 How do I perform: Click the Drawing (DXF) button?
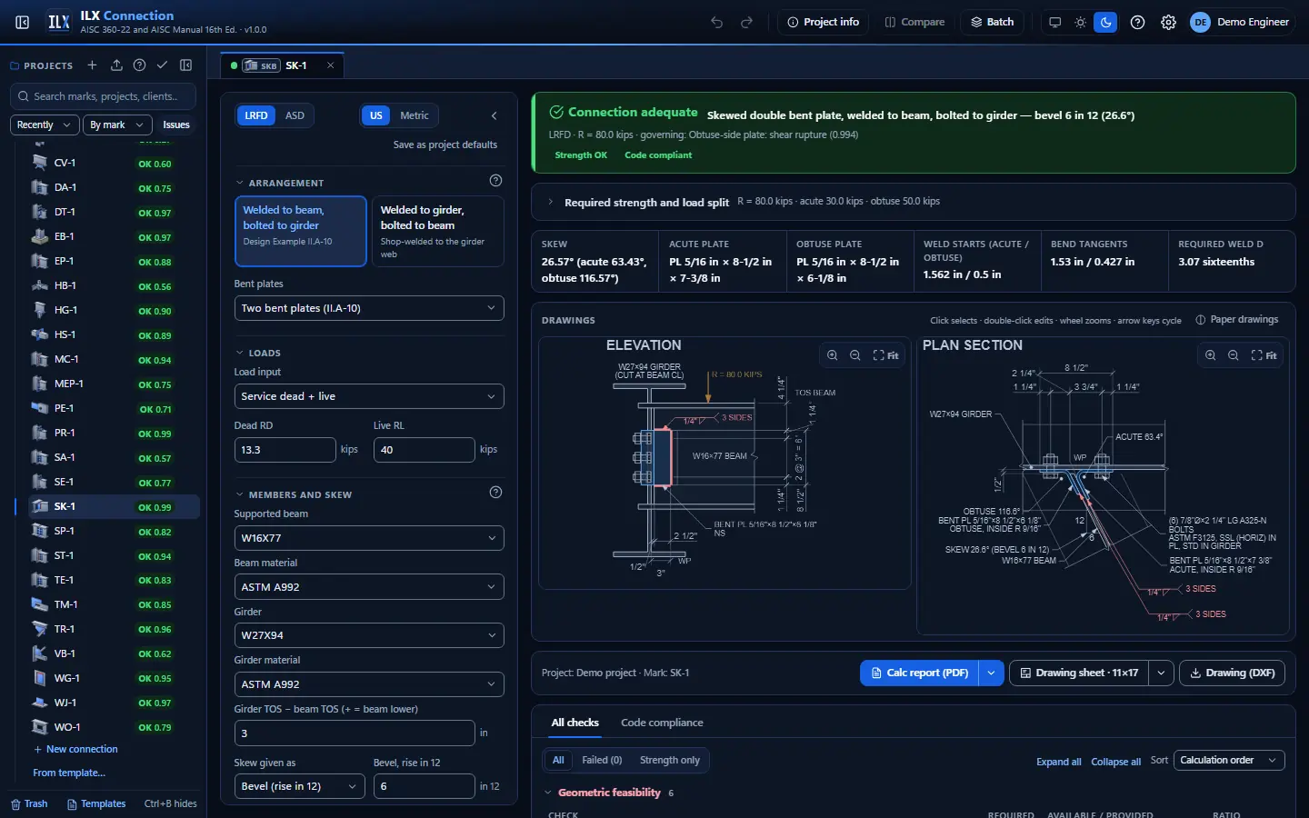pyautogui.click(x=1232, y=673)
